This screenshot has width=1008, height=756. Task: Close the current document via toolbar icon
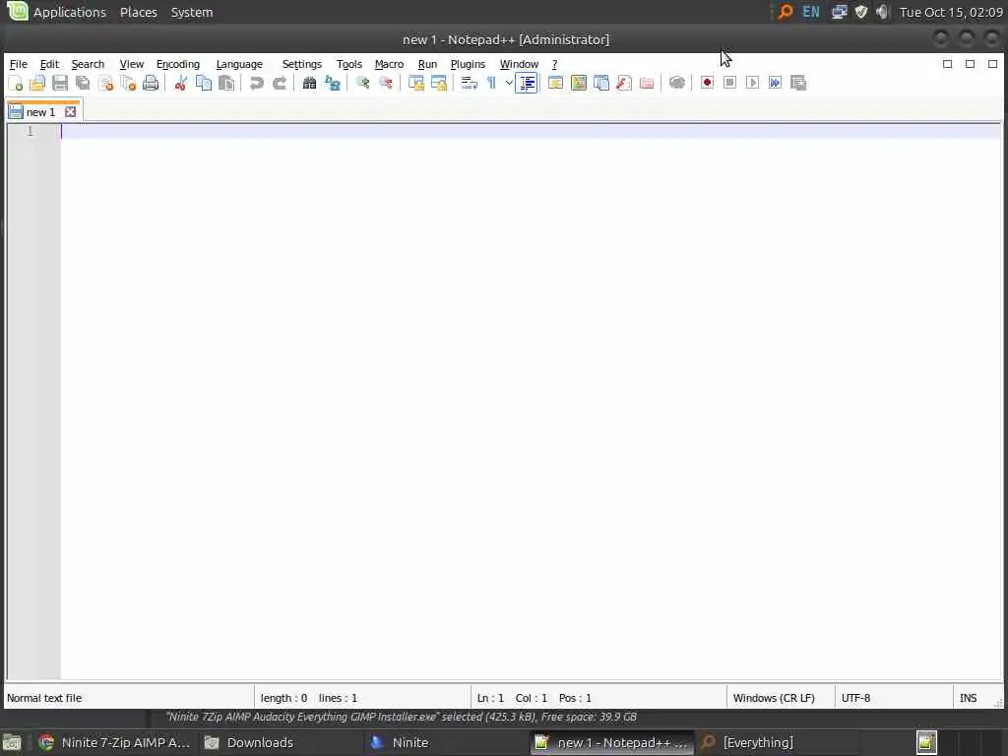(x=106, y=83)
